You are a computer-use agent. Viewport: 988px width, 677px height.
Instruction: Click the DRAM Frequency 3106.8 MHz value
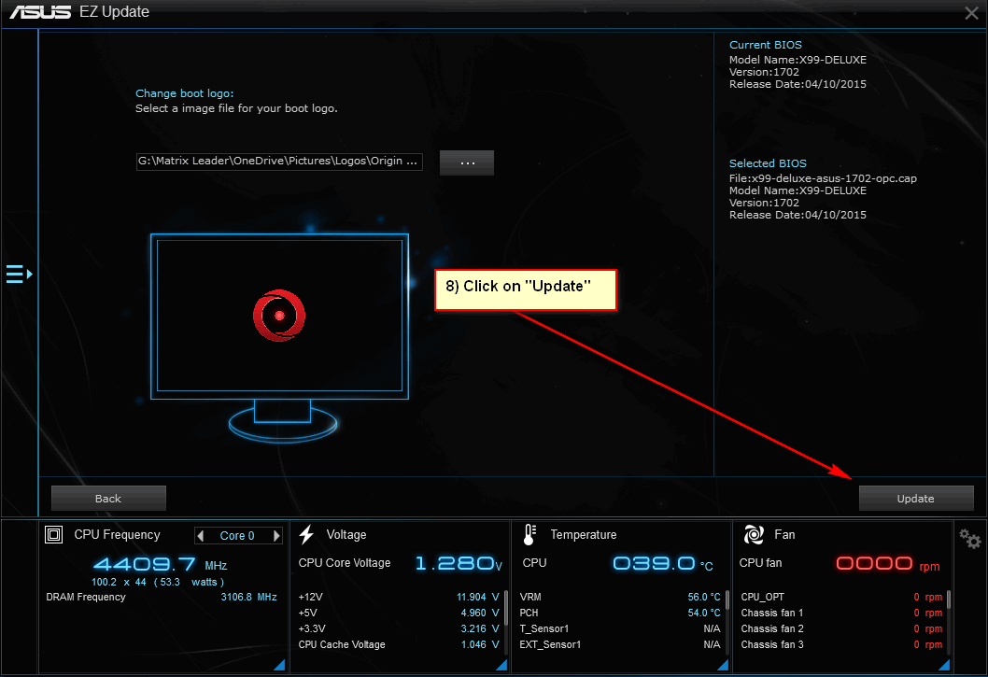point(249,597)
